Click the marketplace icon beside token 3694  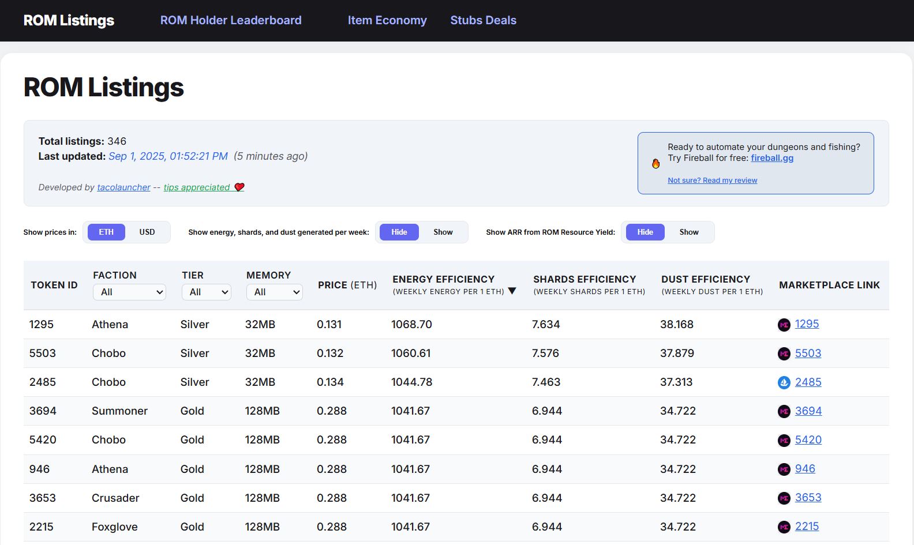pyautogui.click(x=784, y=411)
